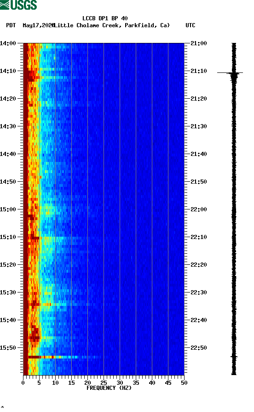Click the '15:30' PDT time label
Screen dimensions: 254x412
click(x=8, y=293)
